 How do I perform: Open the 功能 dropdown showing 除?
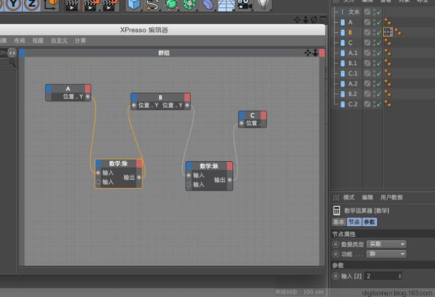click(x=386, y=254)
